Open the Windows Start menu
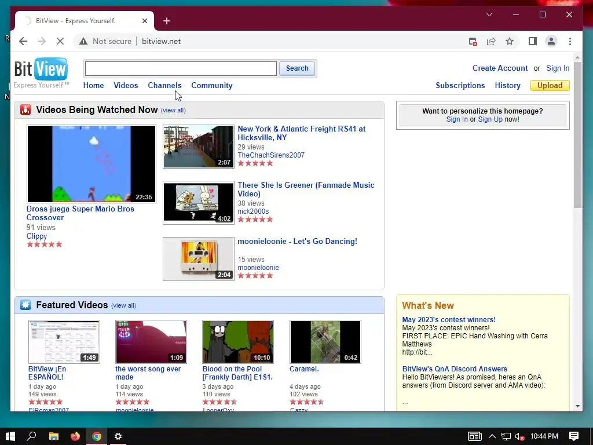 pyautogui.click(x=10, y=436)
